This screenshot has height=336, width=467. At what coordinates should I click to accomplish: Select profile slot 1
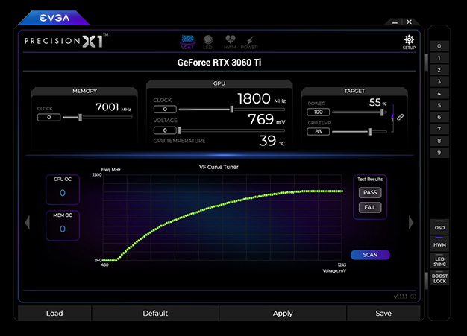(439, 58)
